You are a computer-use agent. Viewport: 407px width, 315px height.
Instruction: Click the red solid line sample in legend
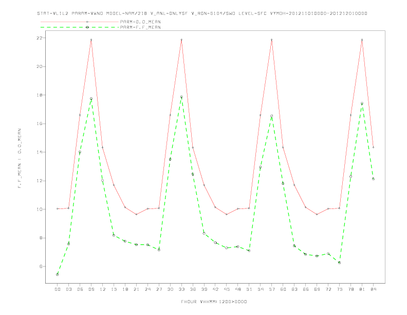pyautogui.click(x=80, y=22)
